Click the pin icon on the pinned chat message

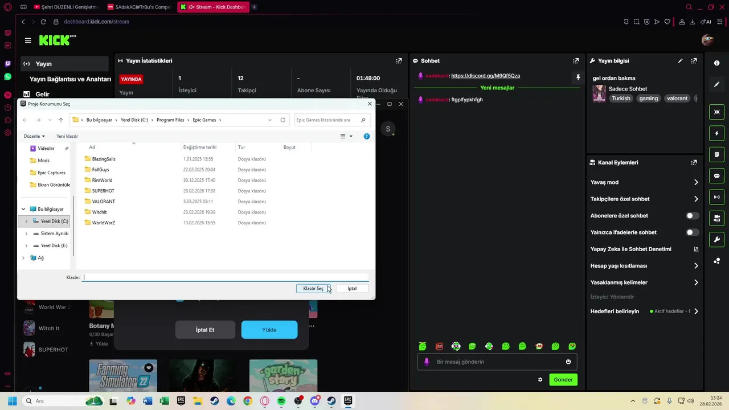(578, 77)
